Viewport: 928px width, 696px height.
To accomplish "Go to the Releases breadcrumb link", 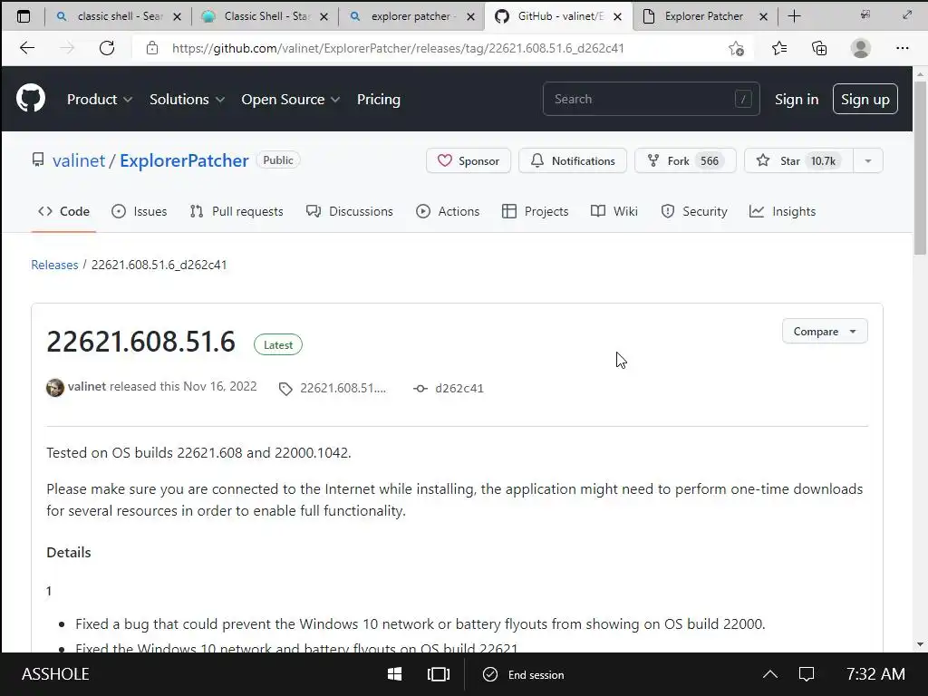I will 54,265.
